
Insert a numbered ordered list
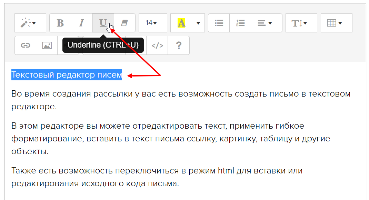(240, 23)
